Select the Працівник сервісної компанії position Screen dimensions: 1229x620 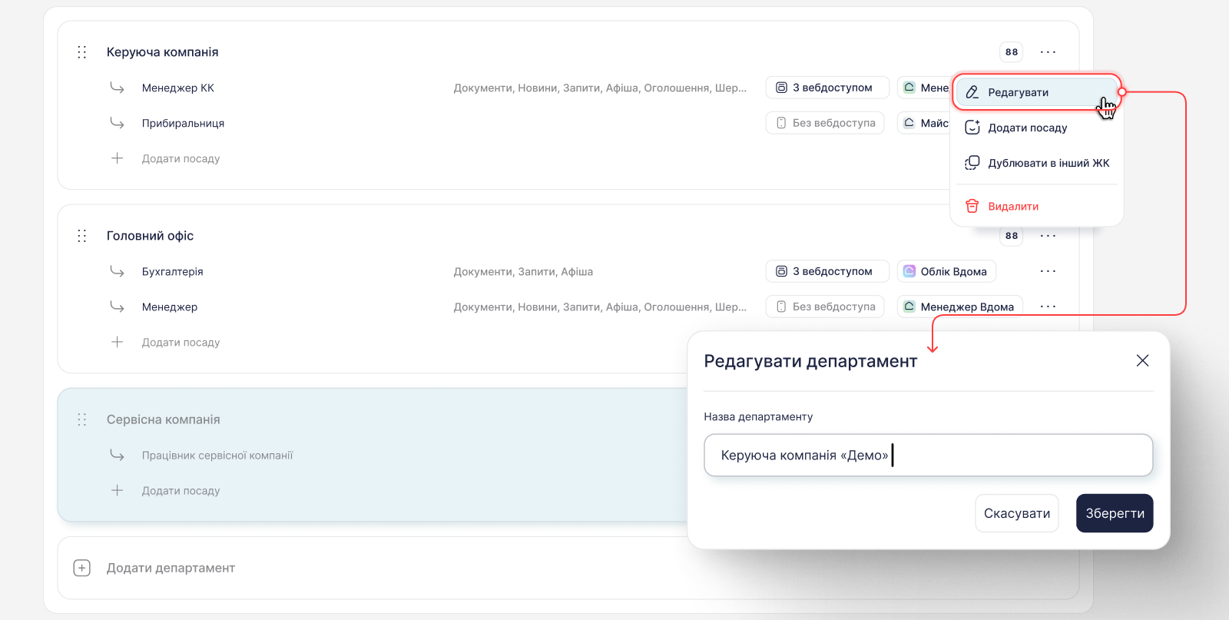pos(217,455)
